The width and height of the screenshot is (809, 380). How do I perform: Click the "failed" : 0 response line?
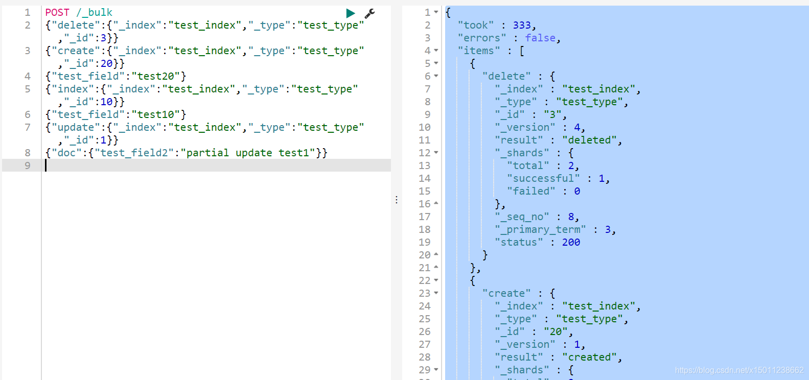coord(544,191)
